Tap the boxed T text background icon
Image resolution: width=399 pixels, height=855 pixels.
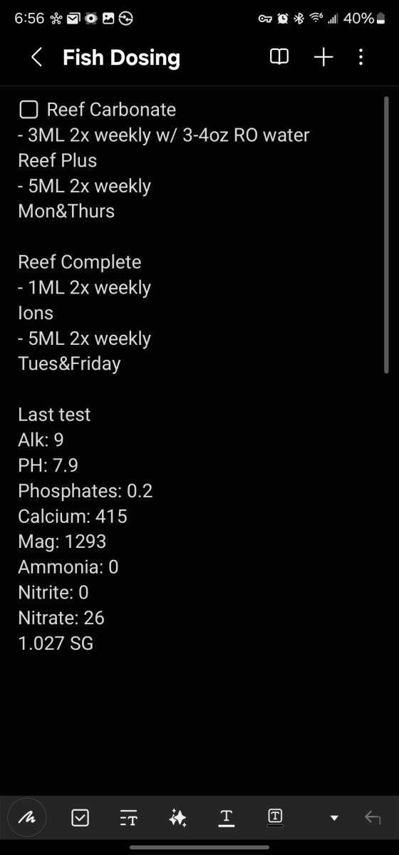[276, 818]
